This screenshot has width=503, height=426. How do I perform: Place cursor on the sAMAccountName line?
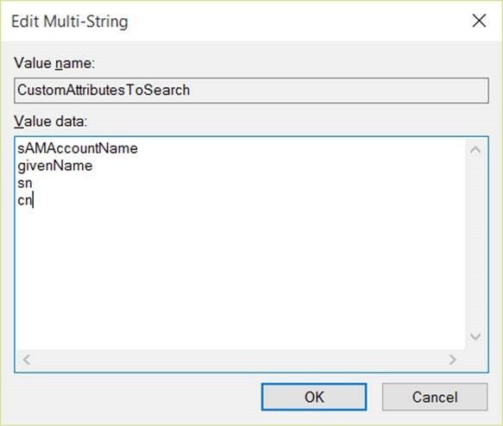78,148
